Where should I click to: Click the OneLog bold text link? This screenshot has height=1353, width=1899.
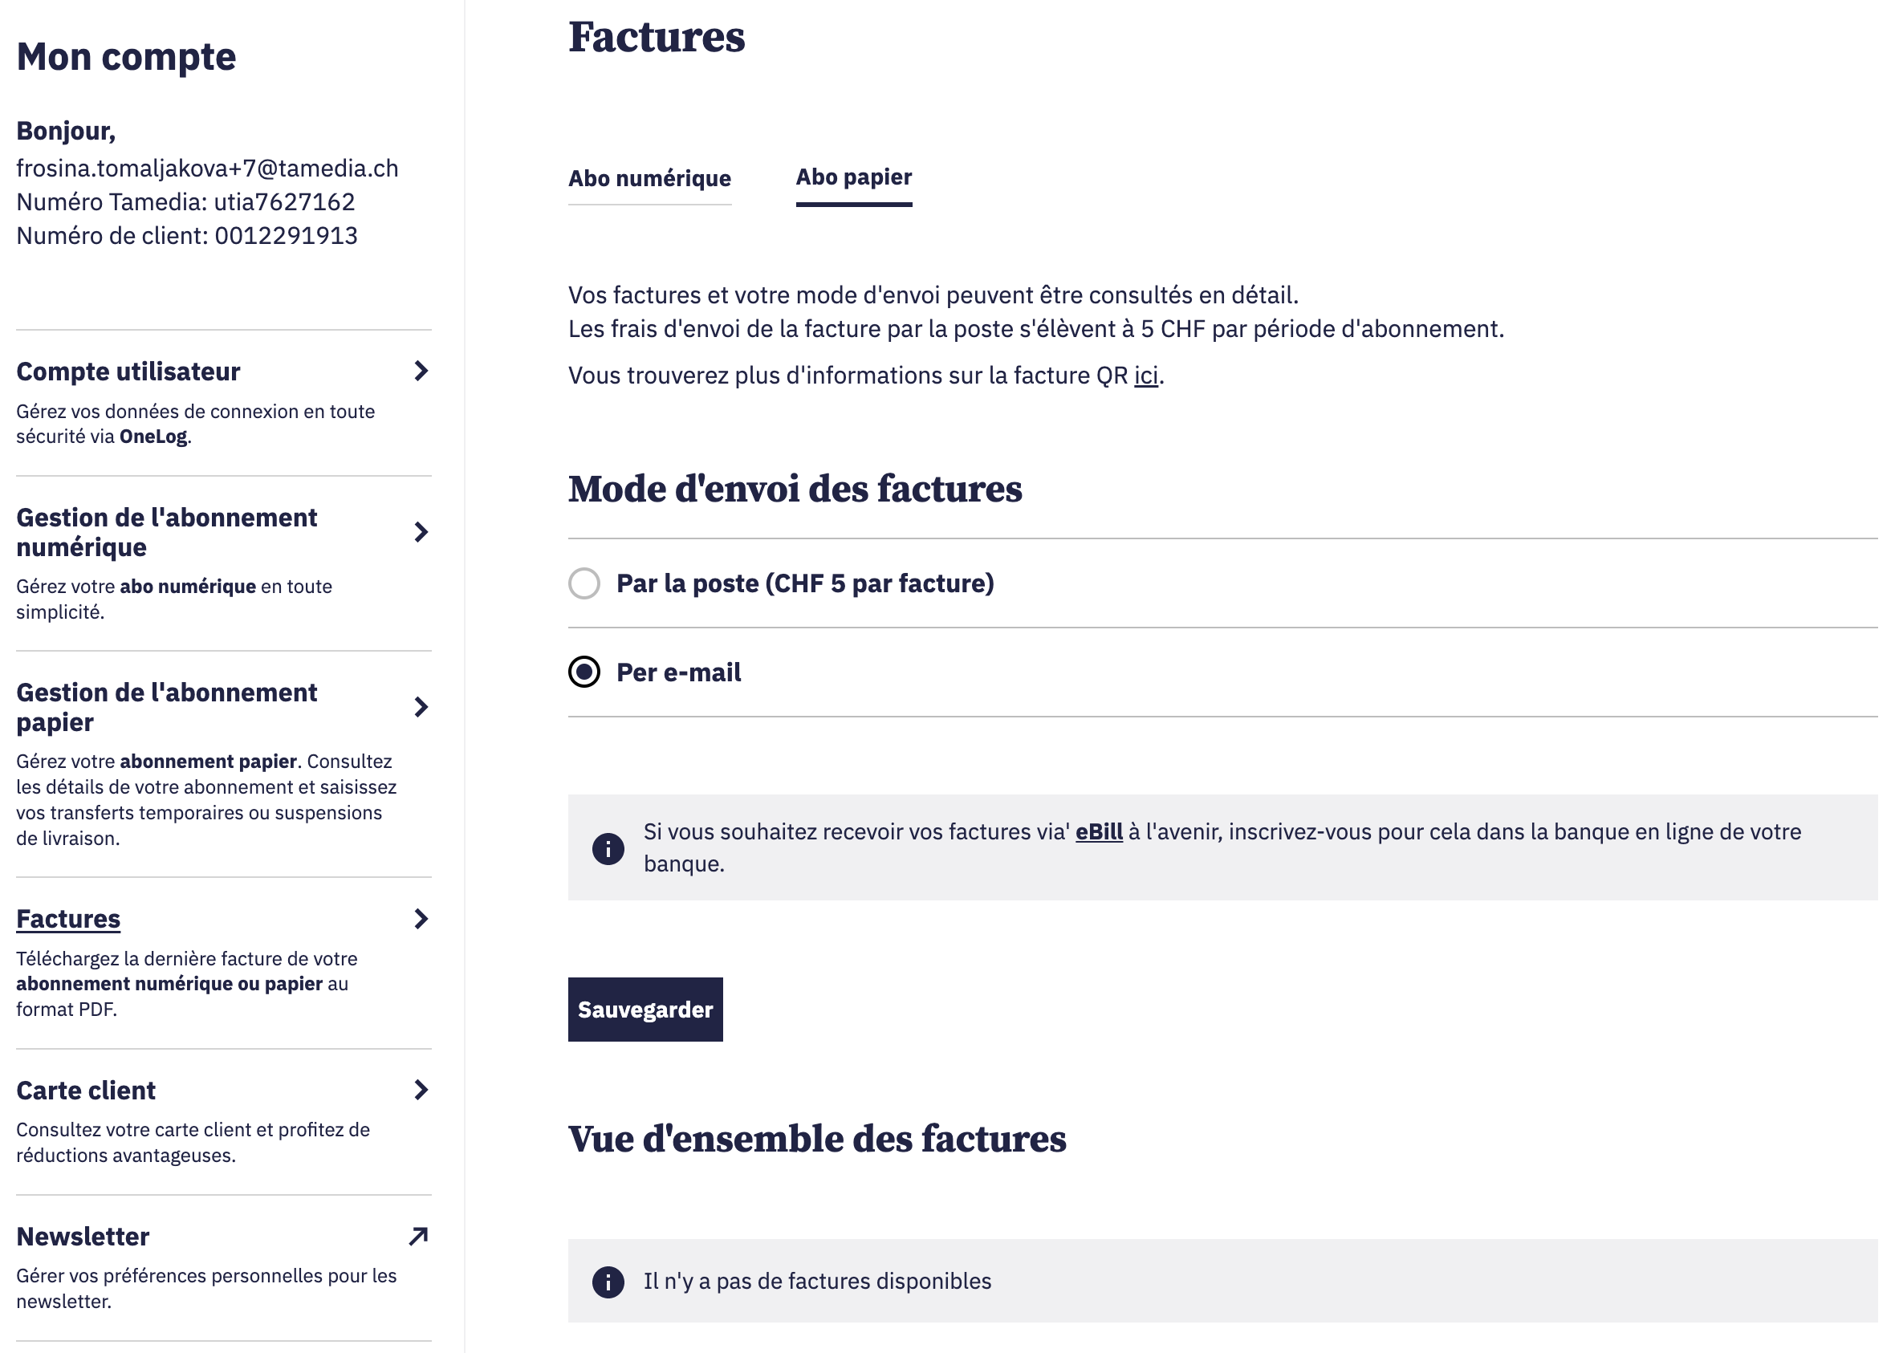[153, 437]
